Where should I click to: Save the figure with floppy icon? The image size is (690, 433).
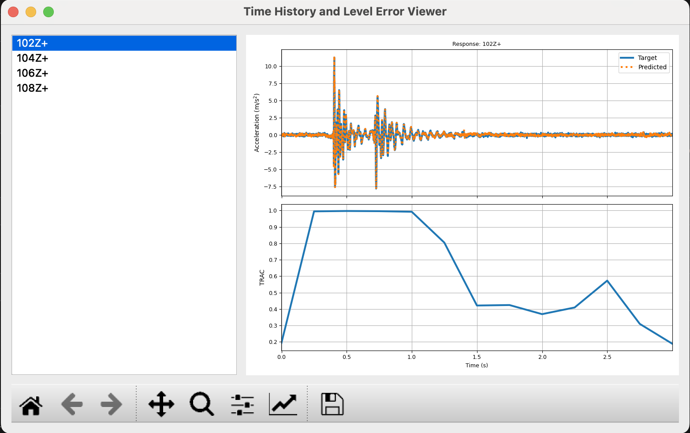332,404
